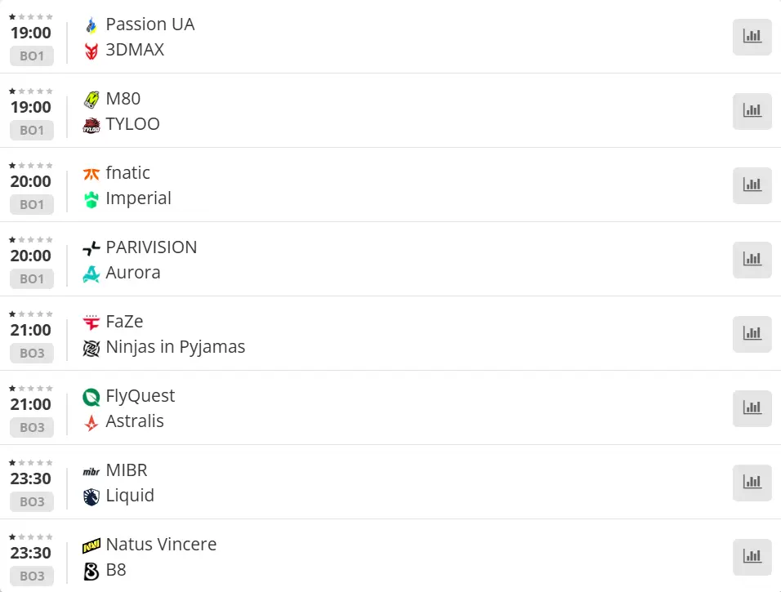
Task: View stats chart for FaZe match
Action: pos(752,334)
